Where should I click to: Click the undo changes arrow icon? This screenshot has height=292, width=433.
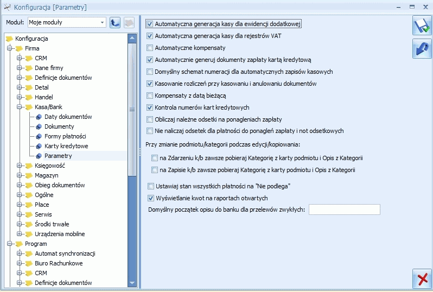coord(422,49)
